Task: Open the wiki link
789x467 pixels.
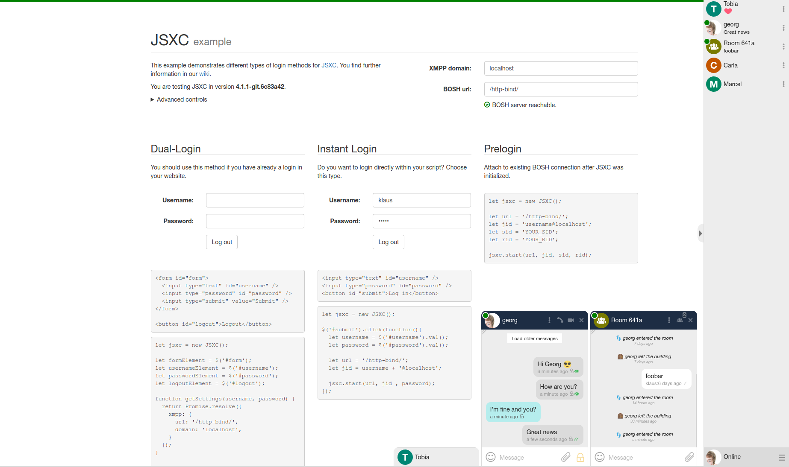Action: point(204,74)
